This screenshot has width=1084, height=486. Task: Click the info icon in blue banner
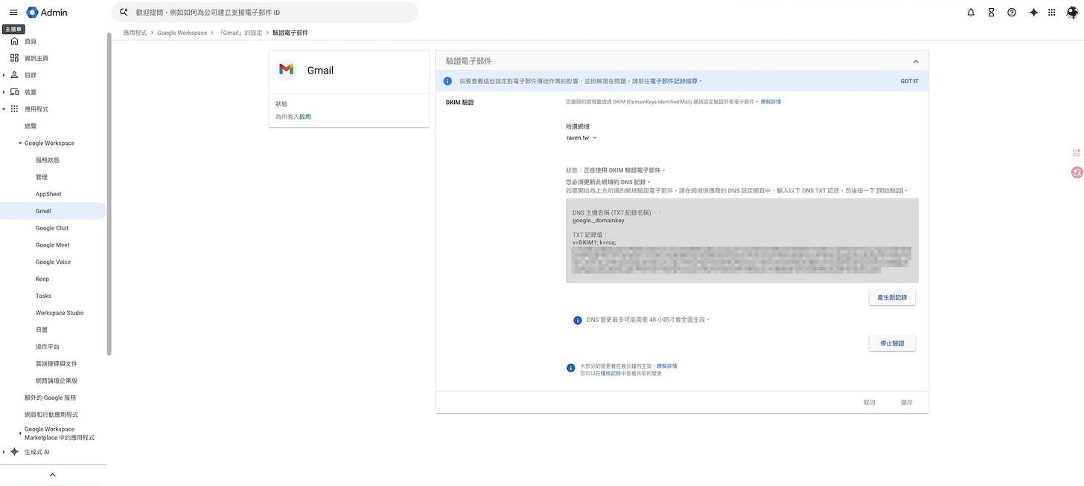click(x=447, y=81)
